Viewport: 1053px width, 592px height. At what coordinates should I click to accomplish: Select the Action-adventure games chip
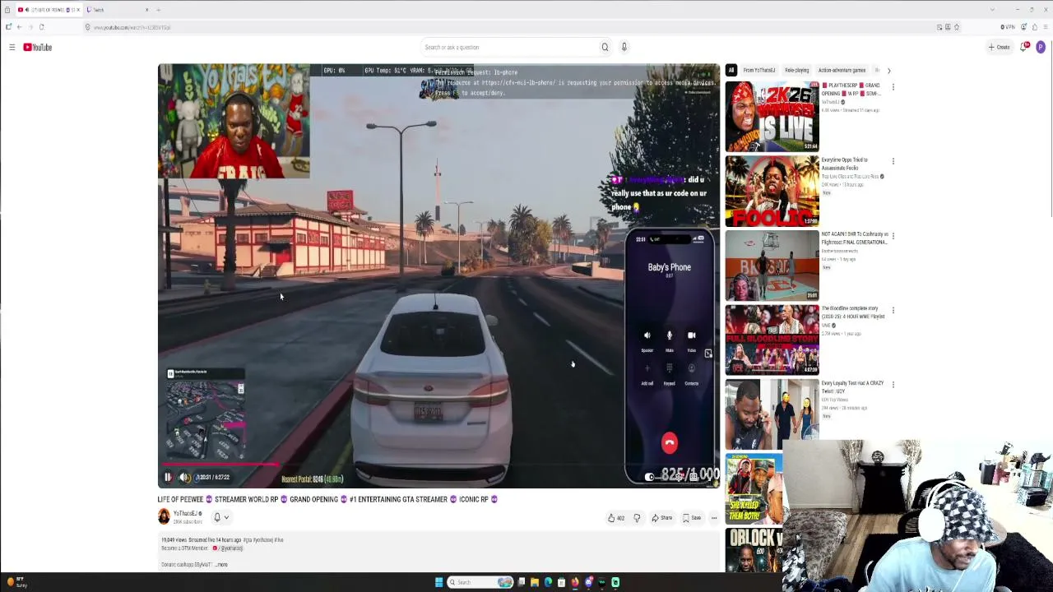[x=842, y=71]
